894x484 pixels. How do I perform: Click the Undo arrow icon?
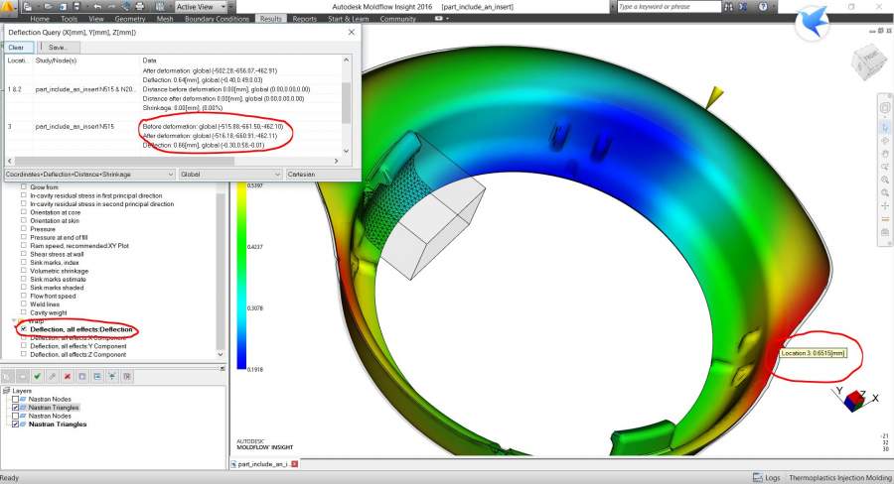coord(97,7)
